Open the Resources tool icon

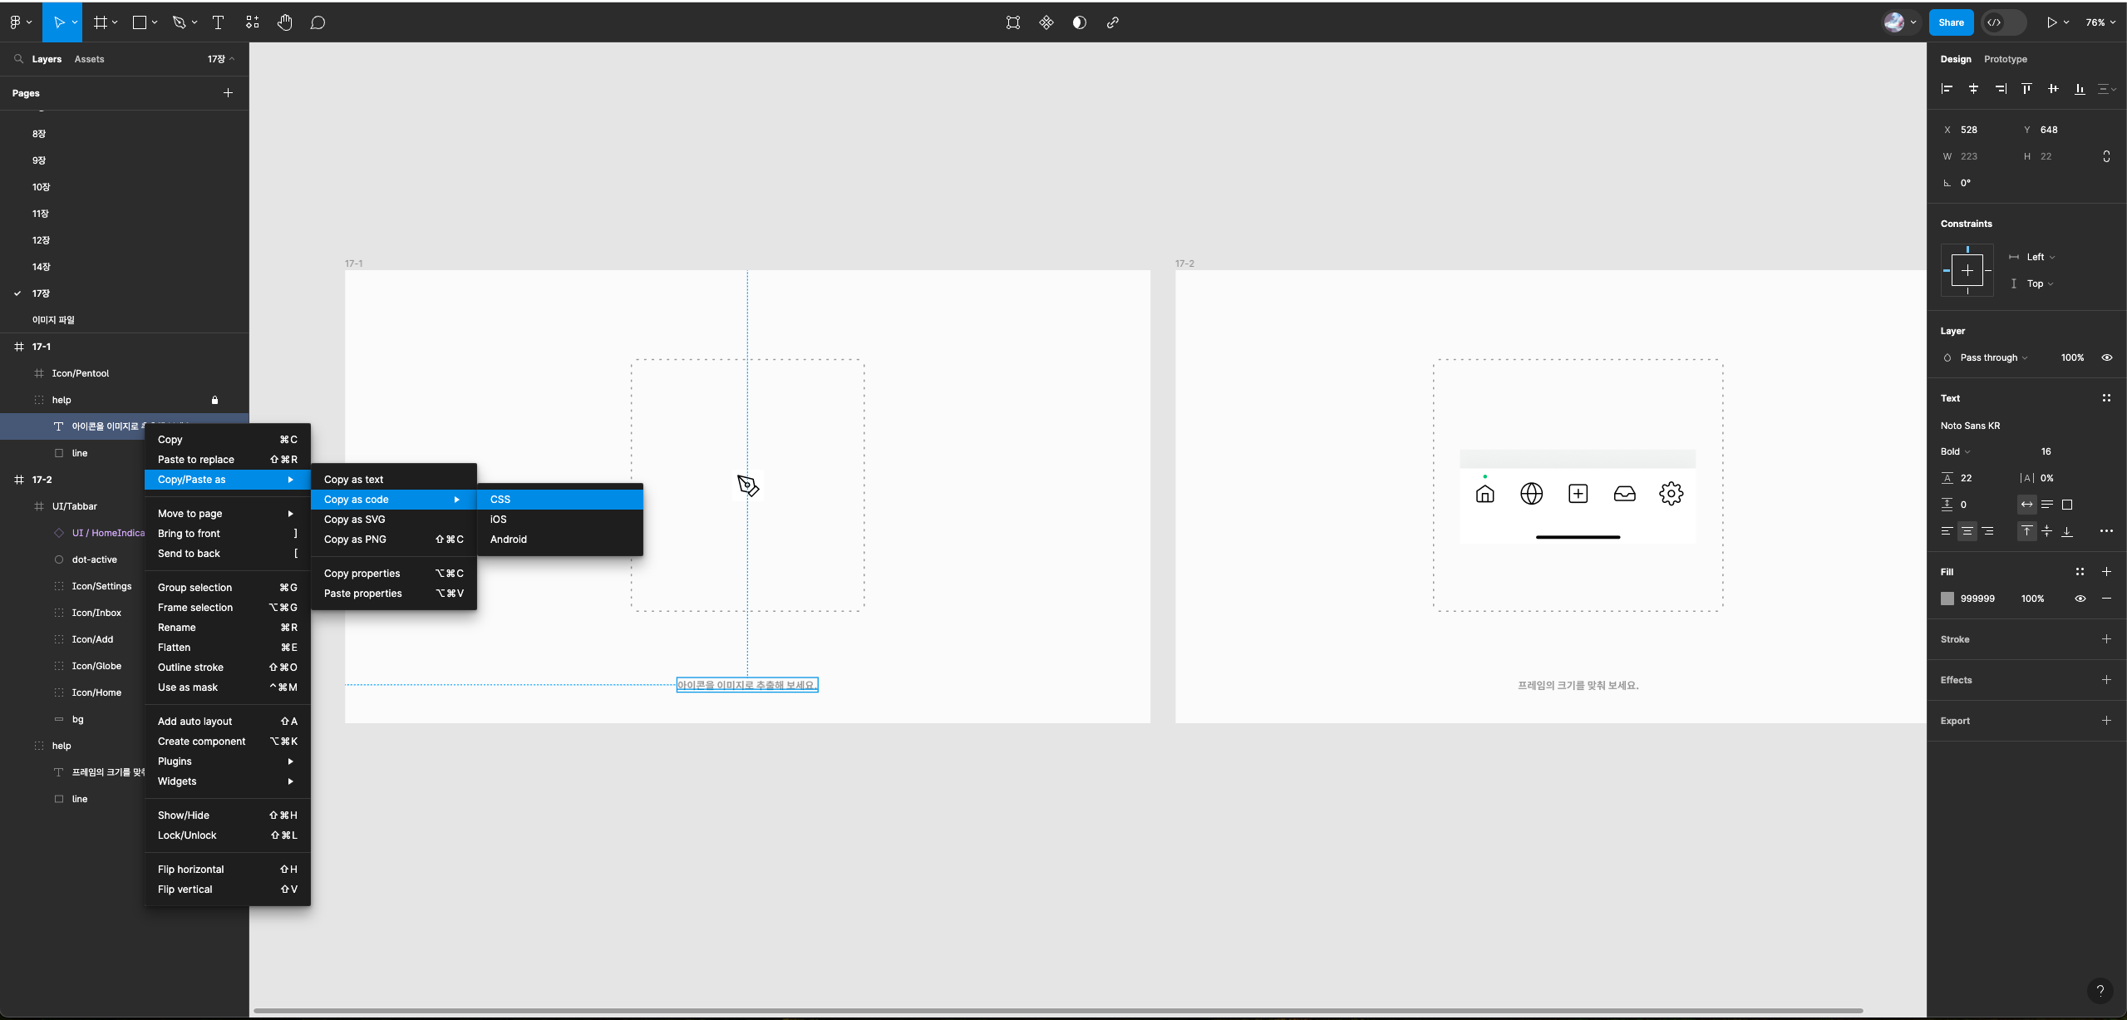click(x=253, y=22)
